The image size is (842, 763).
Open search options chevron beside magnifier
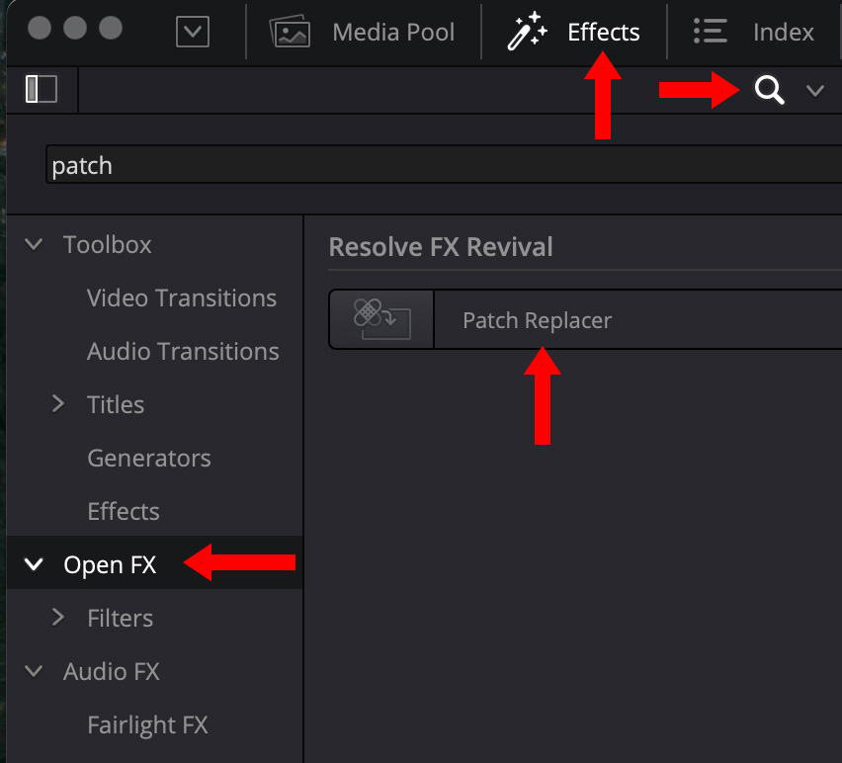coord(814,91)
